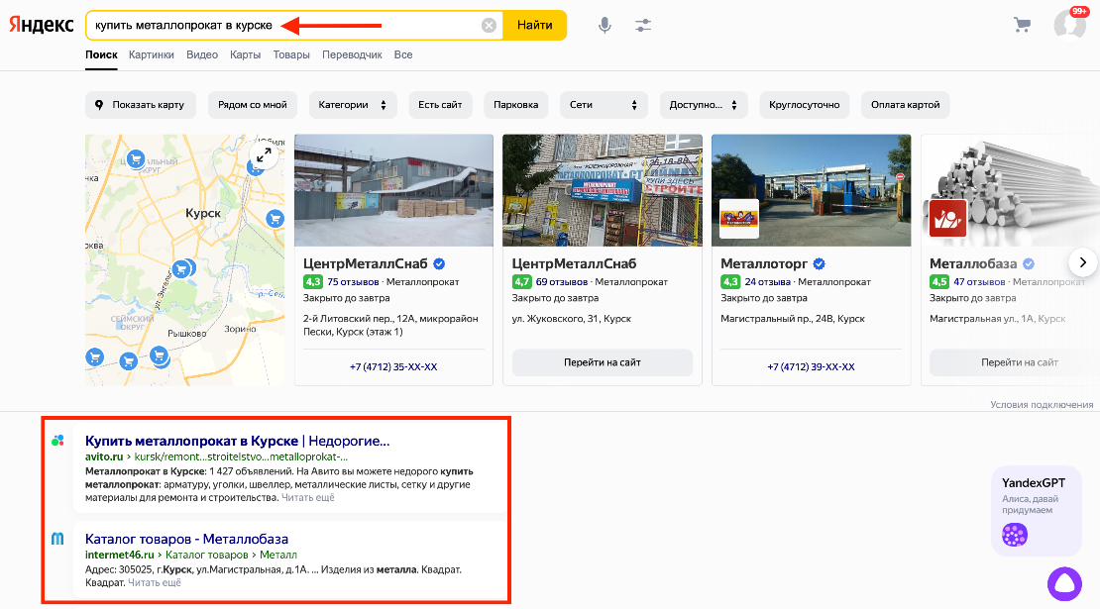Switch to the Картинки tab
This screenshot has width=1100, height=609.
150,54
